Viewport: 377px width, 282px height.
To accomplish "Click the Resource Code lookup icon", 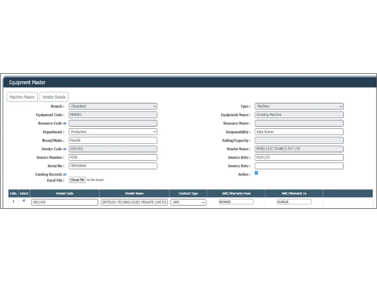I will (x=65, y=123).
